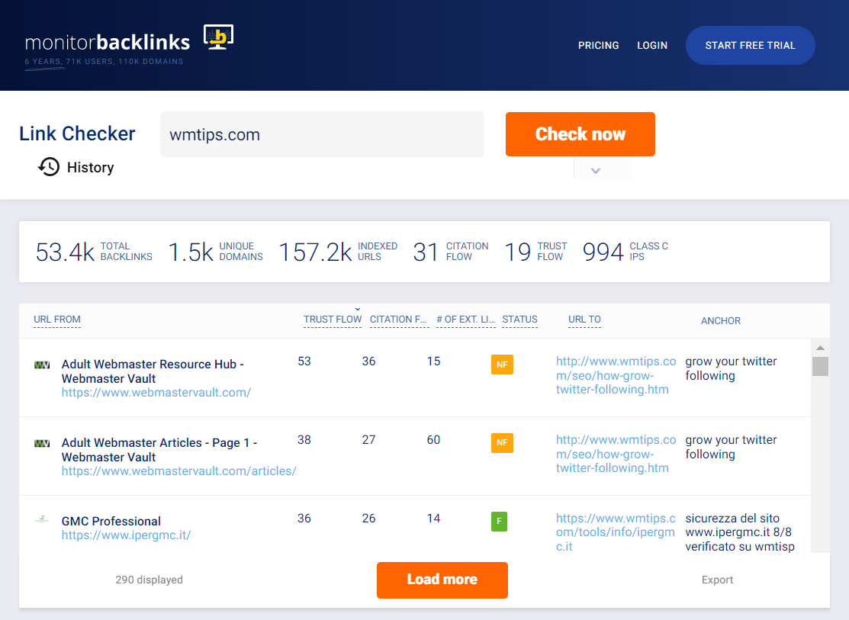Open the Login page
Screen dimensions: 849x620
point(652,45)
